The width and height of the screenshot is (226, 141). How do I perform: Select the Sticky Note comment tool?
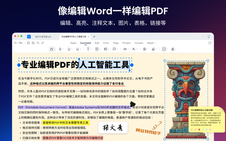[114, 49]
